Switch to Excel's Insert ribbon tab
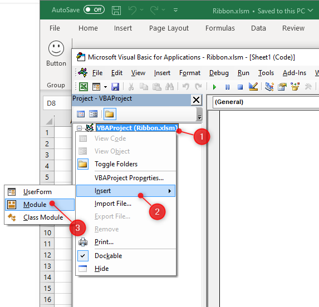Image resolution: width=319 pixels, height=307 pixels. (123, 28)
